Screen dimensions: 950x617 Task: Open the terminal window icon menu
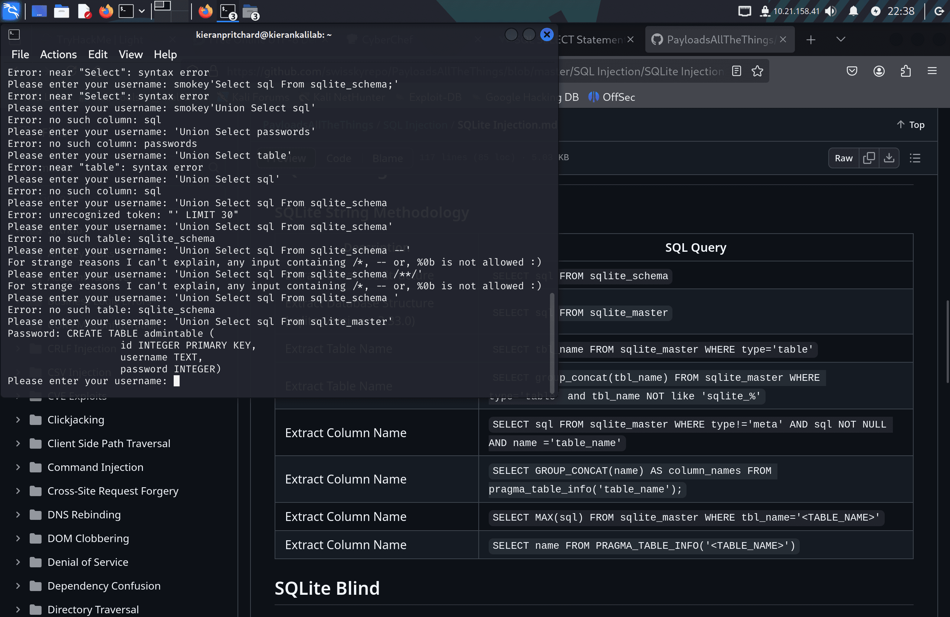pyautogui.click(x=14, y=35)
